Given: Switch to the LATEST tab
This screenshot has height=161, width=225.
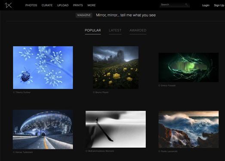Looking at the screenshot, I should [x=115, y=30].
